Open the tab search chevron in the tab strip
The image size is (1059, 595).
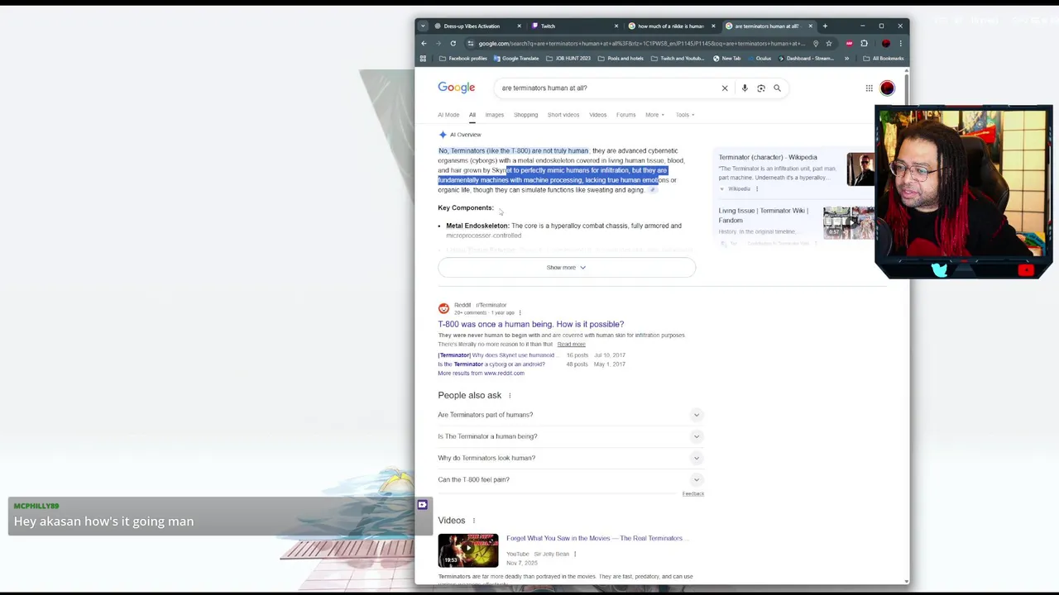423,26
